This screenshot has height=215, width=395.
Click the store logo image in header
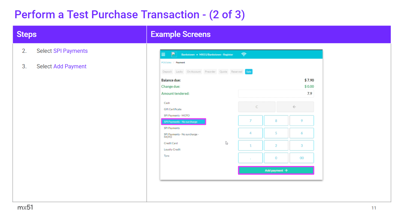pos(174,55)
